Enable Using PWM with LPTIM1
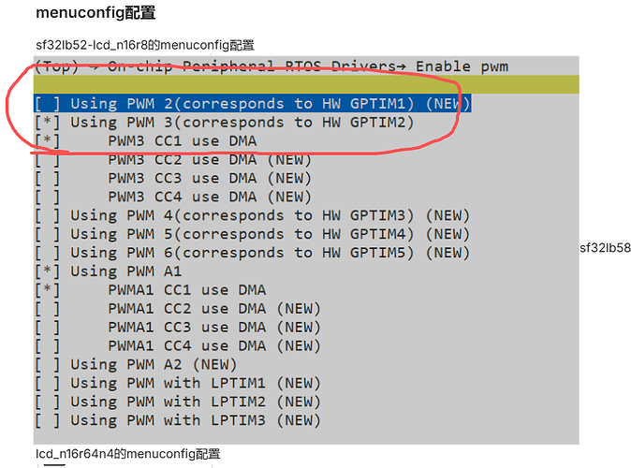 pyautogui.click(x=48, y=383)
